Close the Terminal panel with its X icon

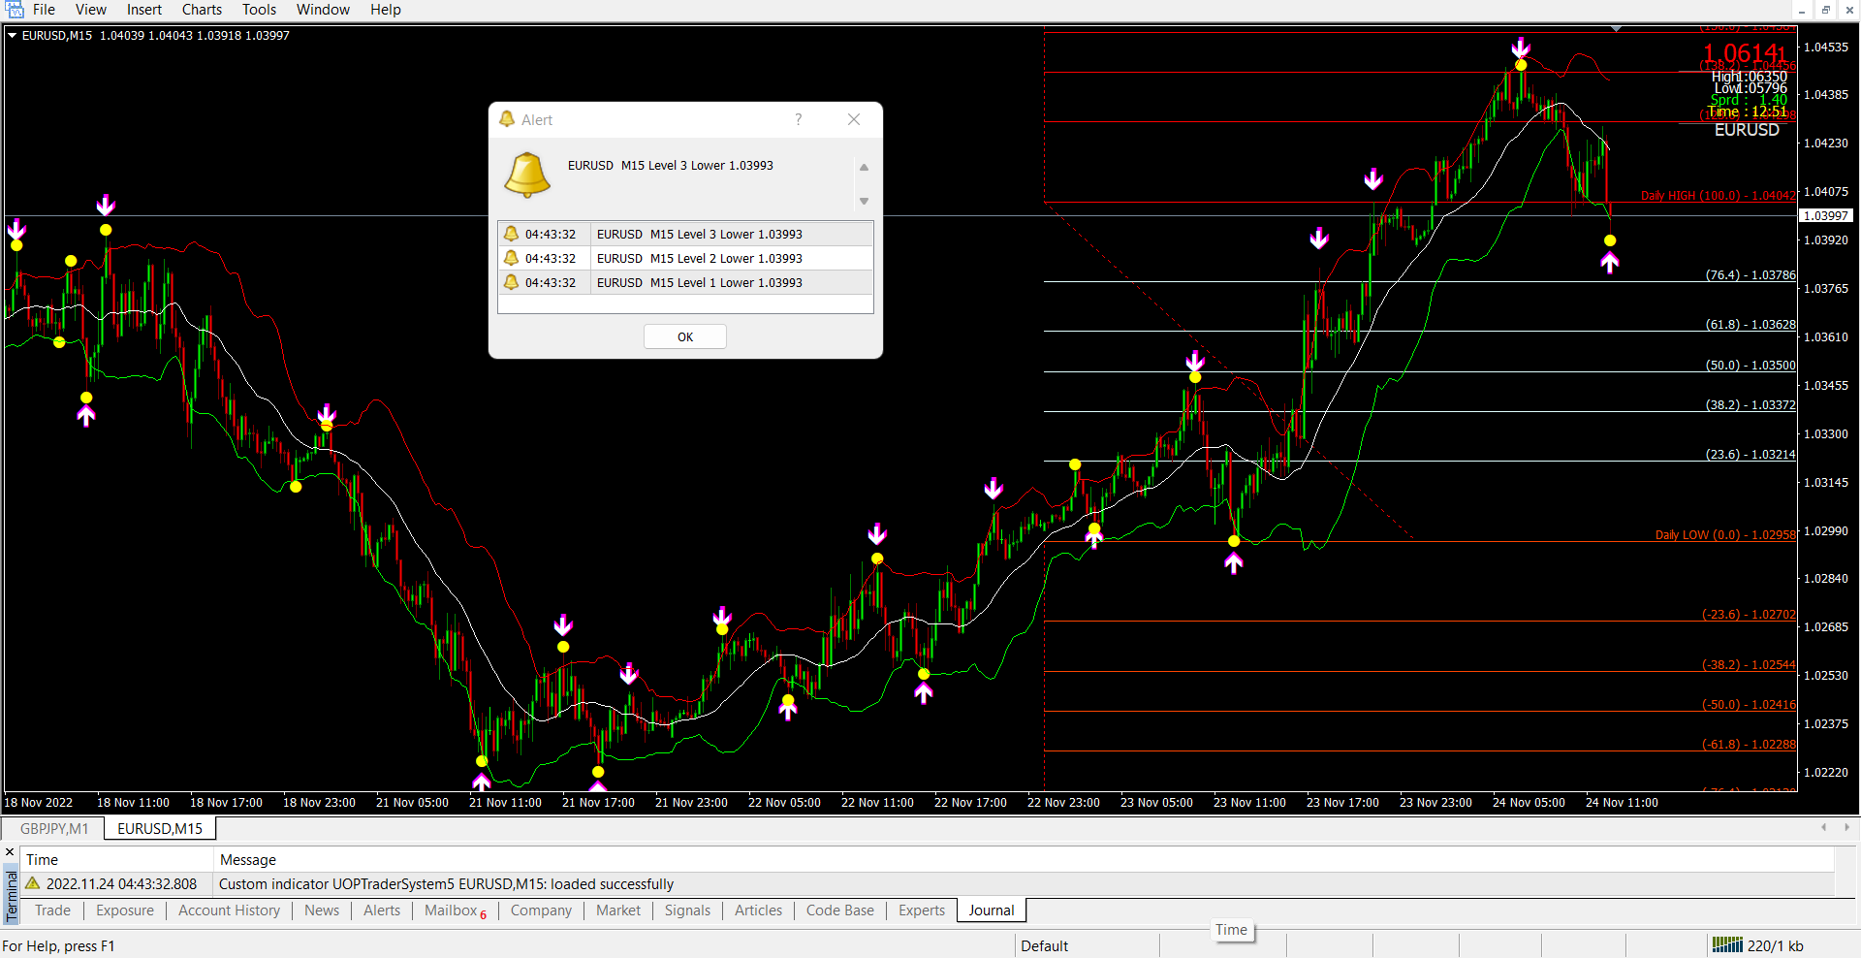(10, 852)
